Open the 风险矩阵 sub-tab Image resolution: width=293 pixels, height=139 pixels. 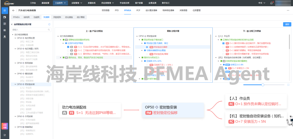click(57, 17)
